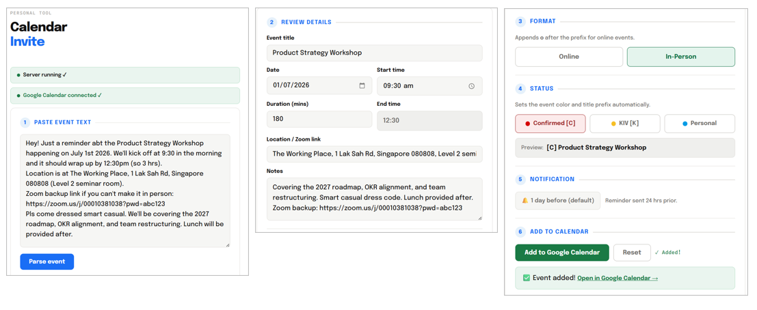Choose KIV [K] status
Image resolution: width=757 pixels, height=310 pixels.
625,124
